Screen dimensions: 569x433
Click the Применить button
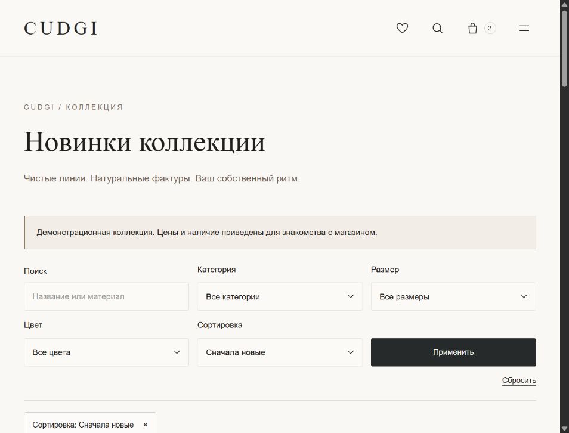[453, 352]
